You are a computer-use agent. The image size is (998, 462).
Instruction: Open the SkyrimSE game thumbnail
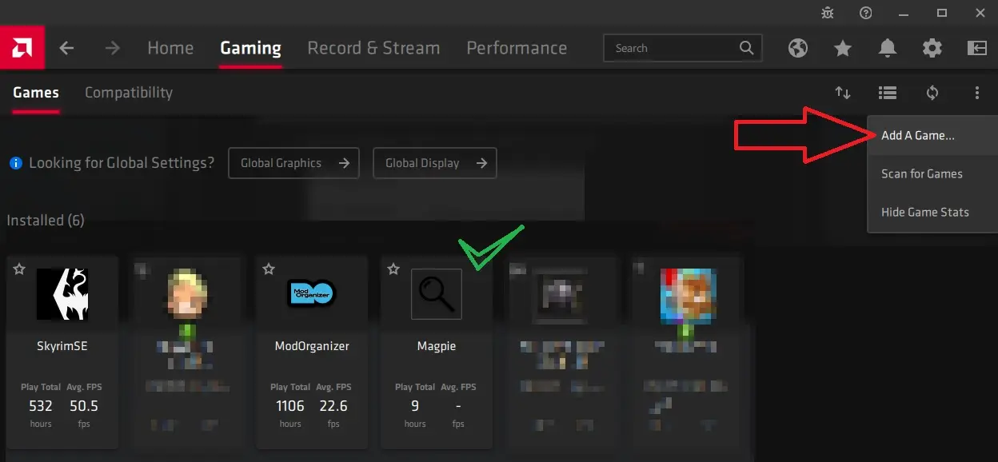click(x=62, y=294)
